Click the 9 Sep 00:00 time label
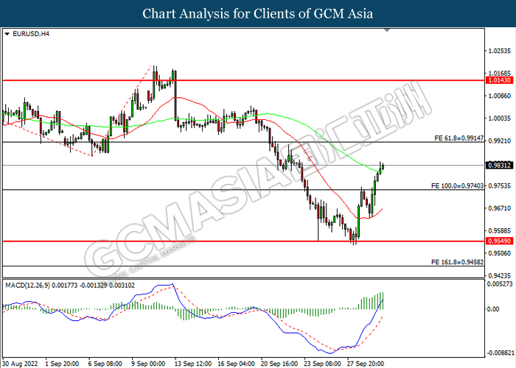The width and height of the screenshot is (516, 368). 148,364
